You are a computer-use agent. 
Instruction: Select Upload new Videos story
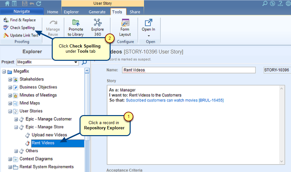pos(49,135)
